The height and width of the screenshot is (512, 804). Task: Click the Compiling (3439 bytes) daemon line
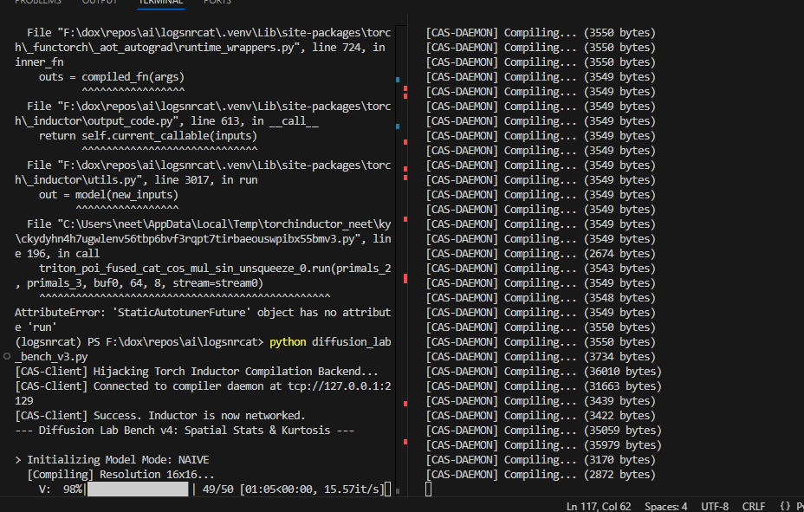coord(541,401)
